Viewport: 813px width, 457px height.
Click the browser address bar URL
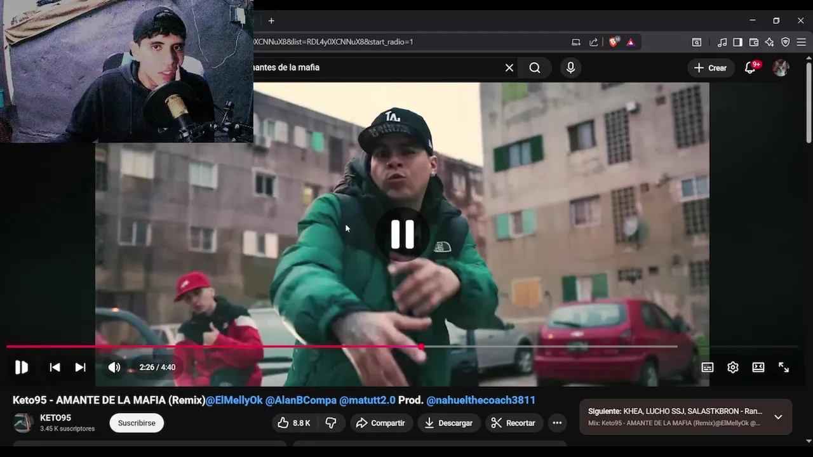pos(333,42)
